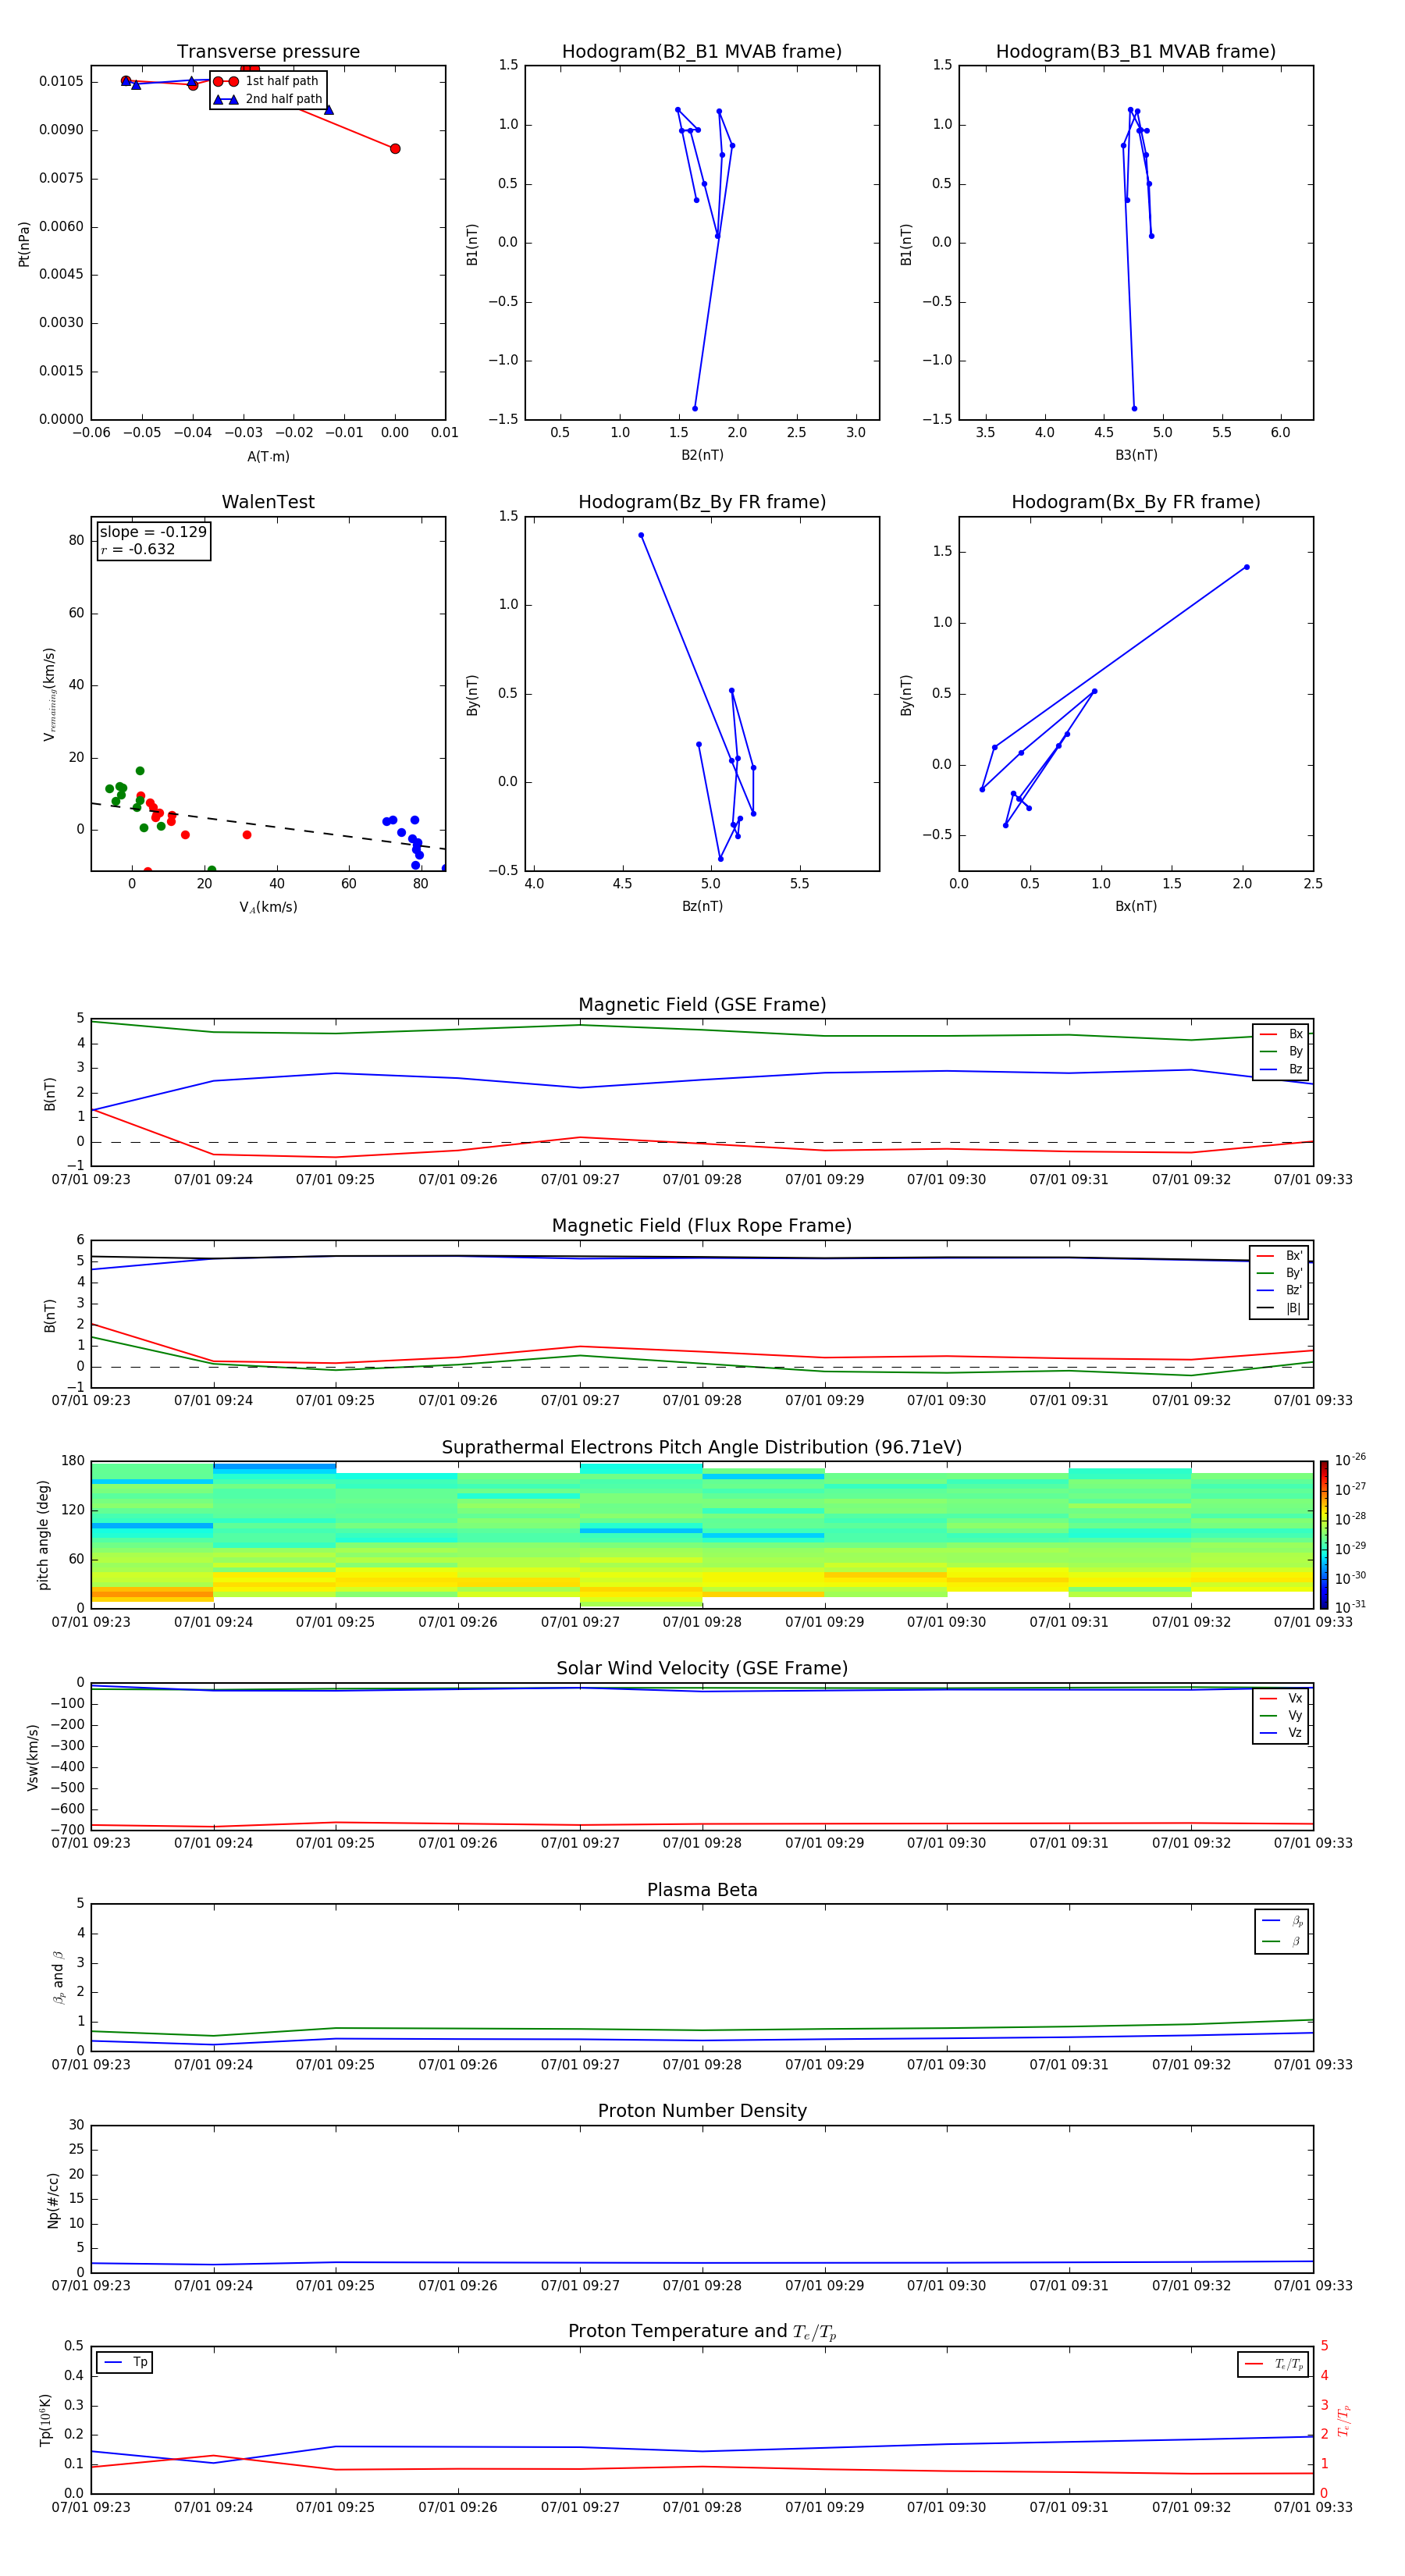Viewport: 1405px width, 2576px height.
Task: Click the 'r = -0.632' annotation
Action: click(x=138, y=549)
